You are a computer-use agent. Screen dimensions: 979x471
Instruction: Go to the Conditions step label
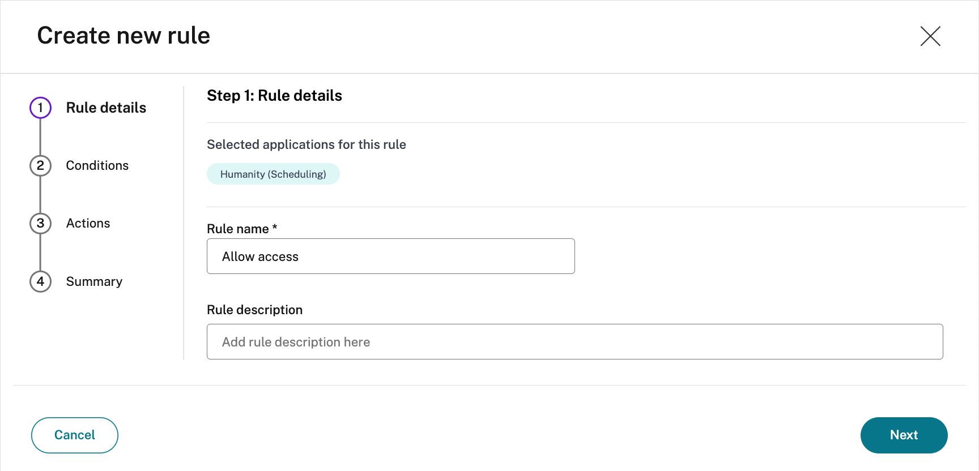pos(97,165)
